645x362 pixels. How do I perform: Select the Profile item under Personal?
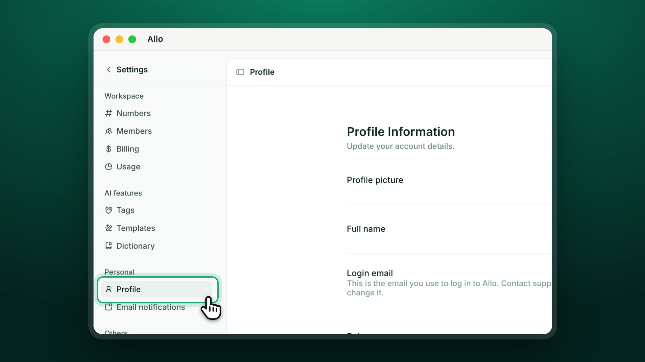click(x=157, y=289)
